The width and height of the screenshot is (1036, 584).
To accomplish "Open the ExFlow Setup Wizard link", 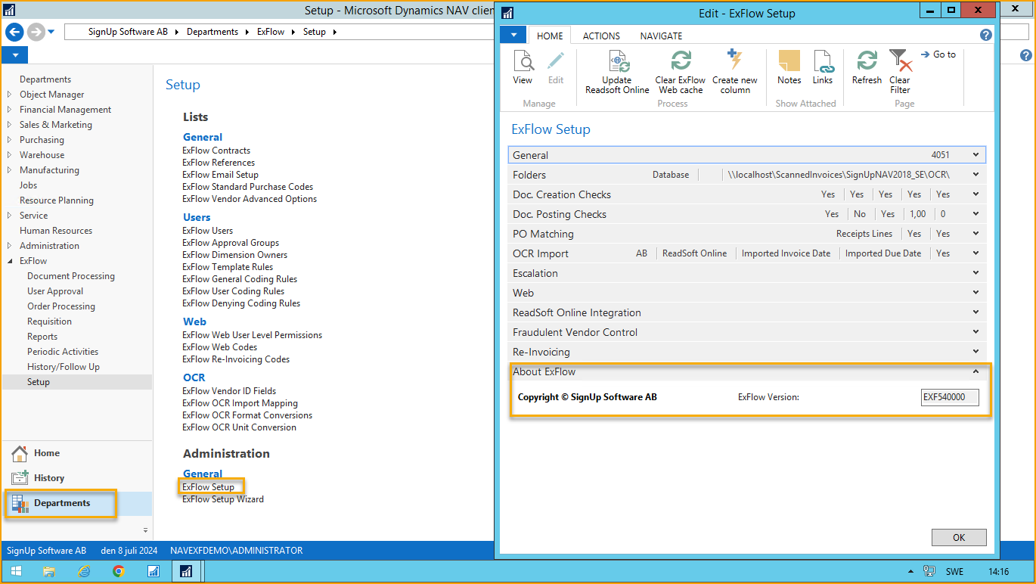I will click(222, 499).
